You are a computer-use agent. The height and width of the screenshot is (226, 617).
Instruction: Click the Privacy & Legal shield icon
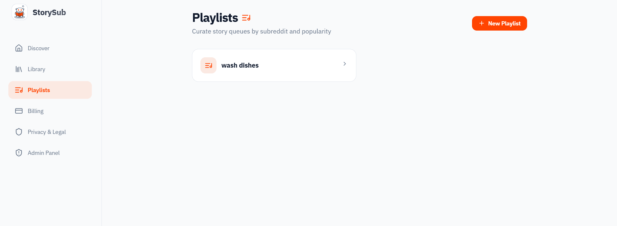[x=19, y=132]
